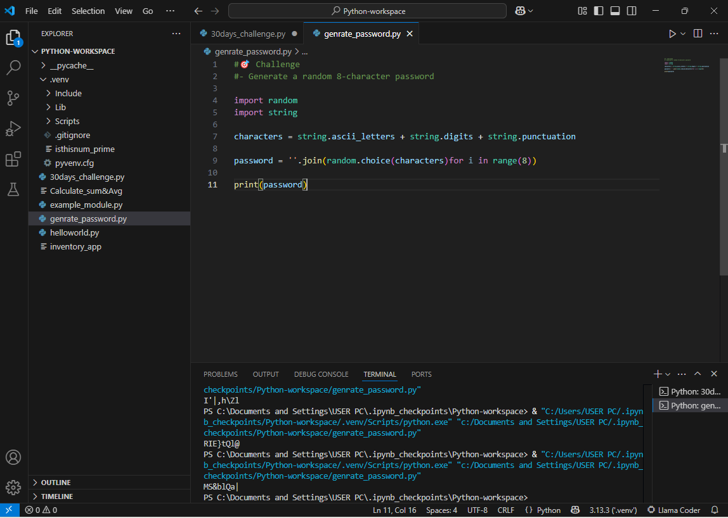Click the Ln 11, Col 16 status entry
Viewport: 728px width, 518px height.
394,510
